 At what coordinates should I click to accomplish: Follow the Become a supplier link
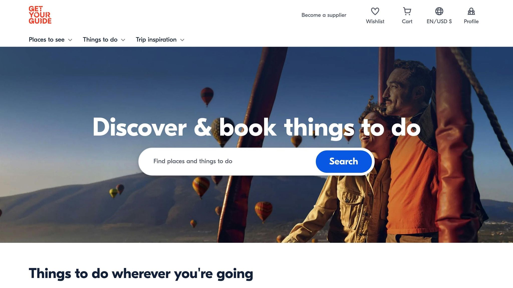coord(324,15)
